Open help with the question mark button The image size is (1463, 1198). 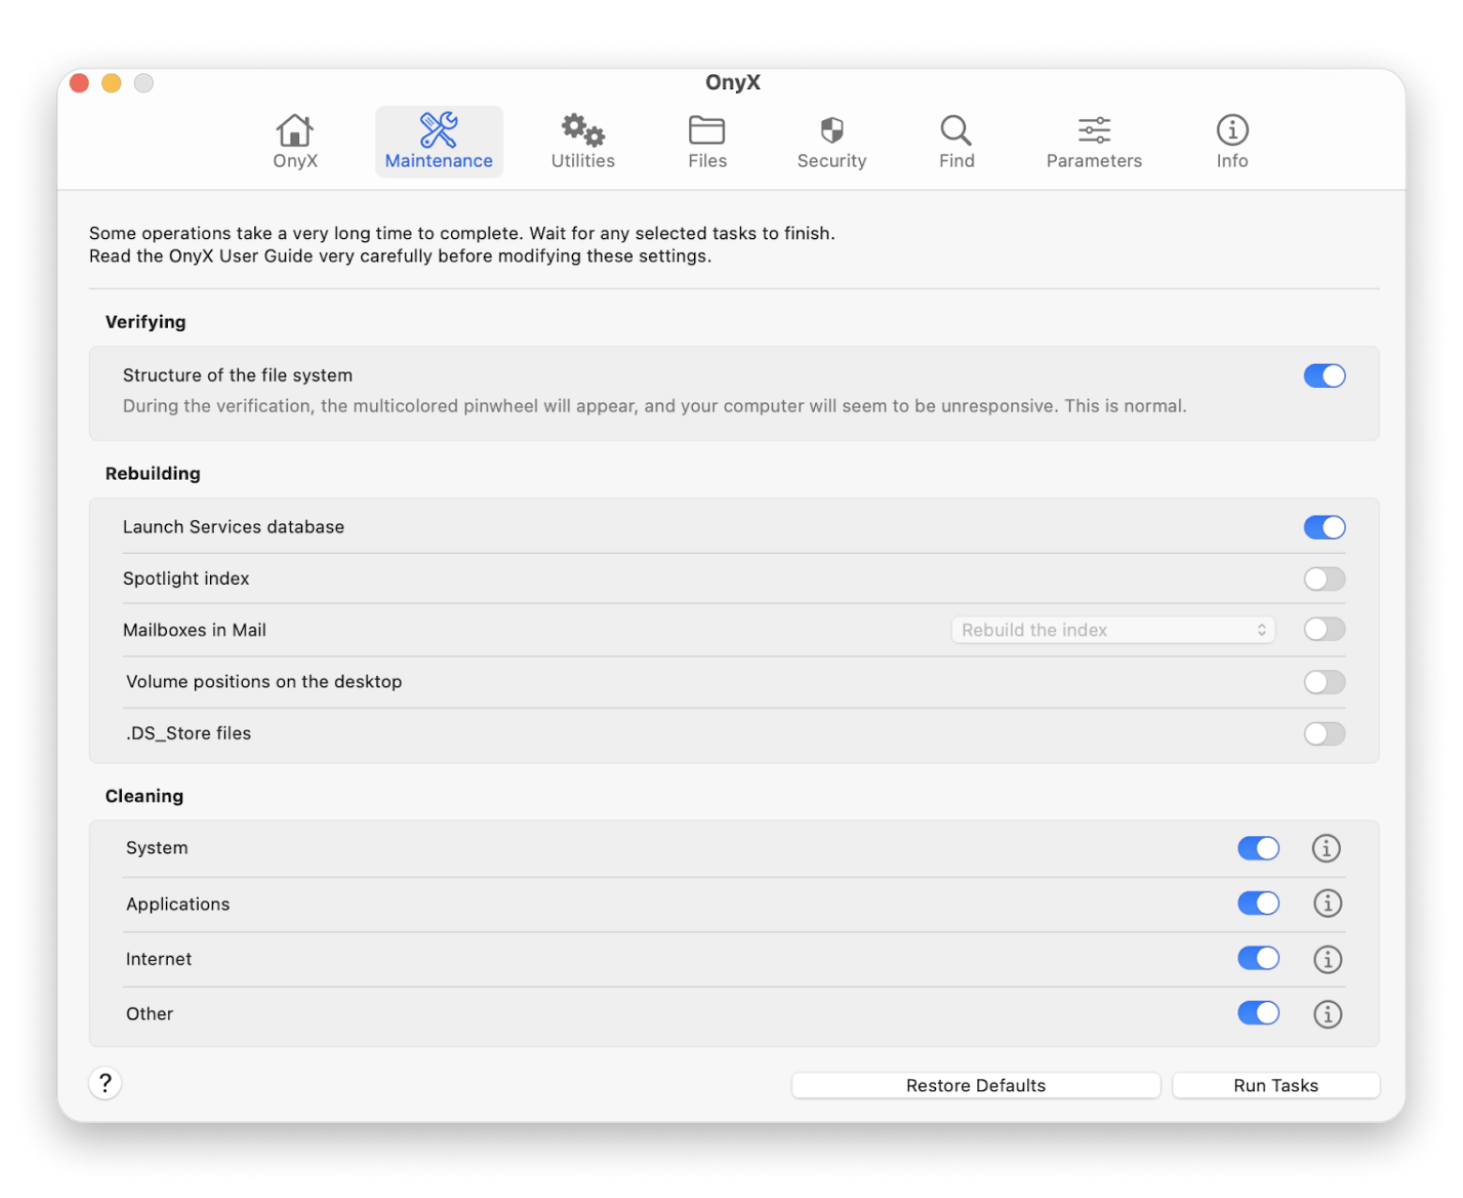[105, 1084]
